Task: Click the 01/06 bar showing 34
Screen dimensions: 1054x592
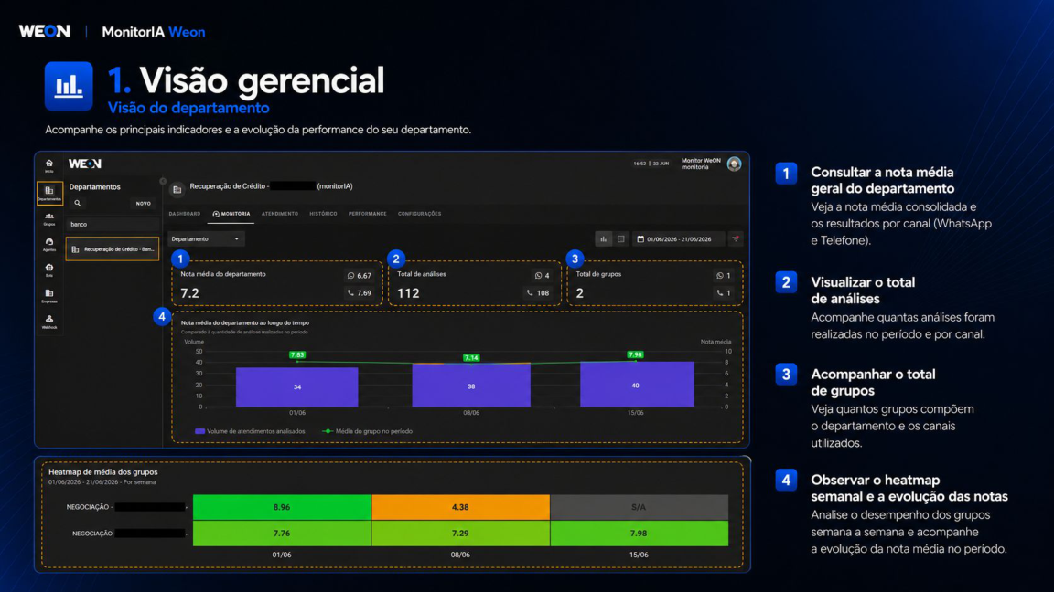Action: [297, 386]
